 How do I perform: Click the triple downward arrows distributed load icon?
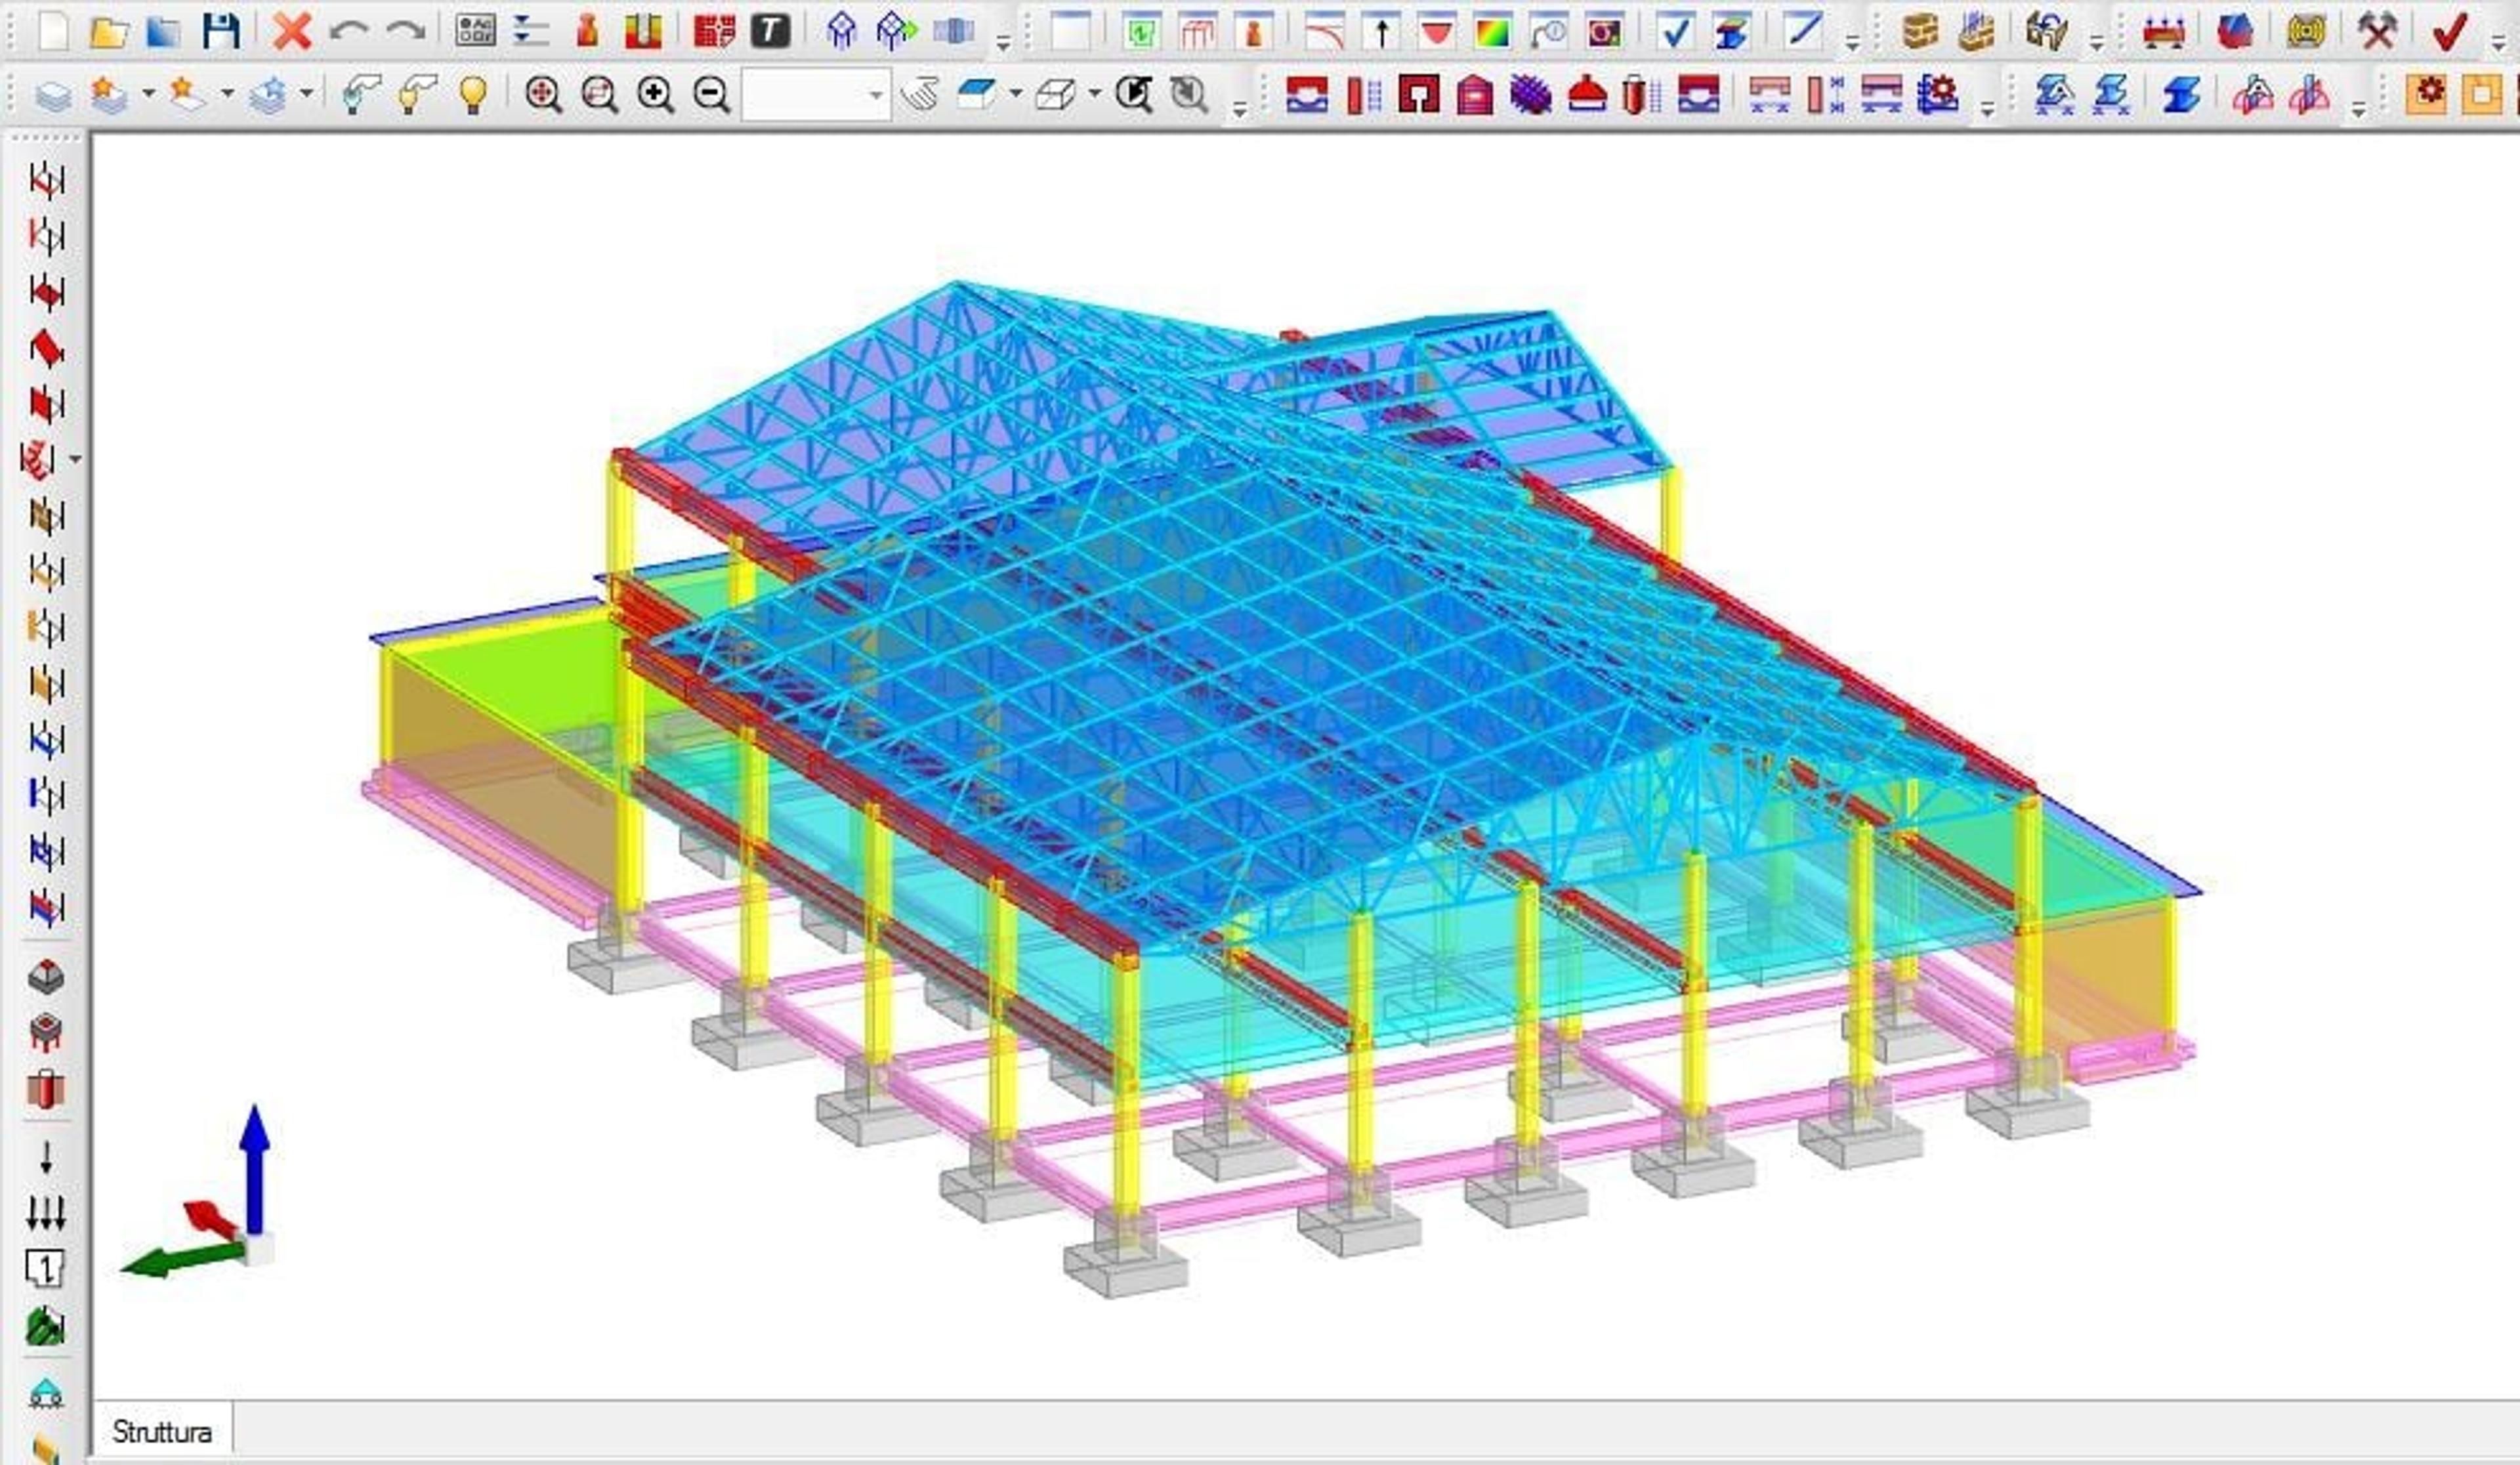pyautogui.click(x=46, y=1213)
